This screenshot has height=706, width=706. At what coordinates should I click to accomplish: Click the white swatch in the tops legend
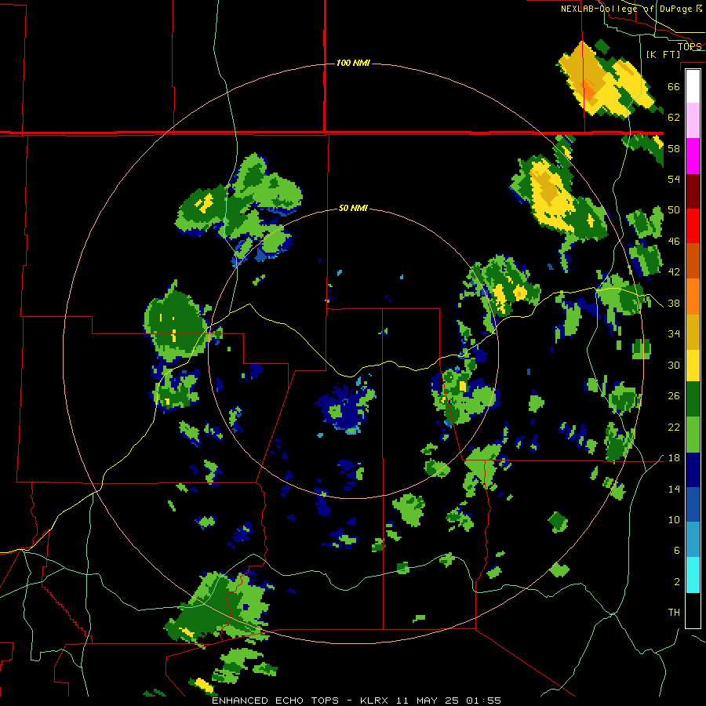coord(693,86)
